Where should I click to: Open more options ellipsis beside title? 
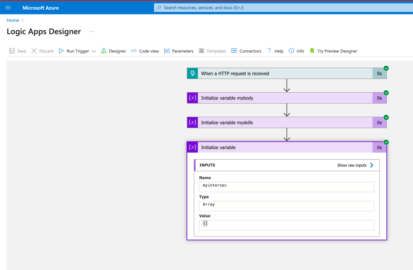pos(92,31)
